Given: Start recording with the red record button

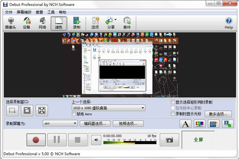Looking at the screenshot, I should click(x=36, y=139).
